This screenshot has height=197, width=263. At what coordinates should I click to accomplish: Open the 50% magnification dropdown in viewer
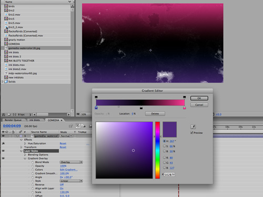coord(85,115)
